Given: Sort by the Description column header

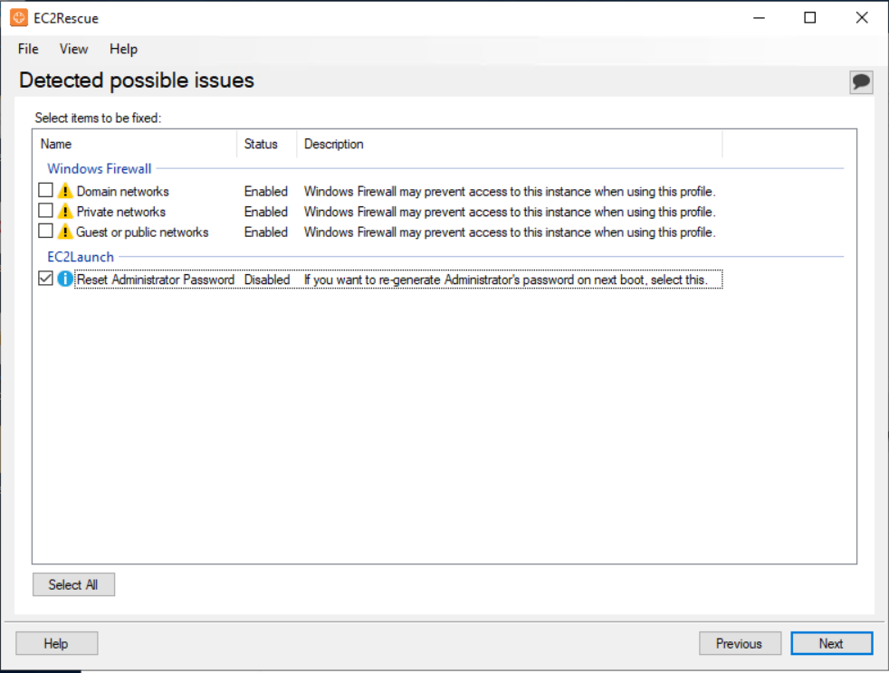Looking at the screenshot, I should (510, 144).
